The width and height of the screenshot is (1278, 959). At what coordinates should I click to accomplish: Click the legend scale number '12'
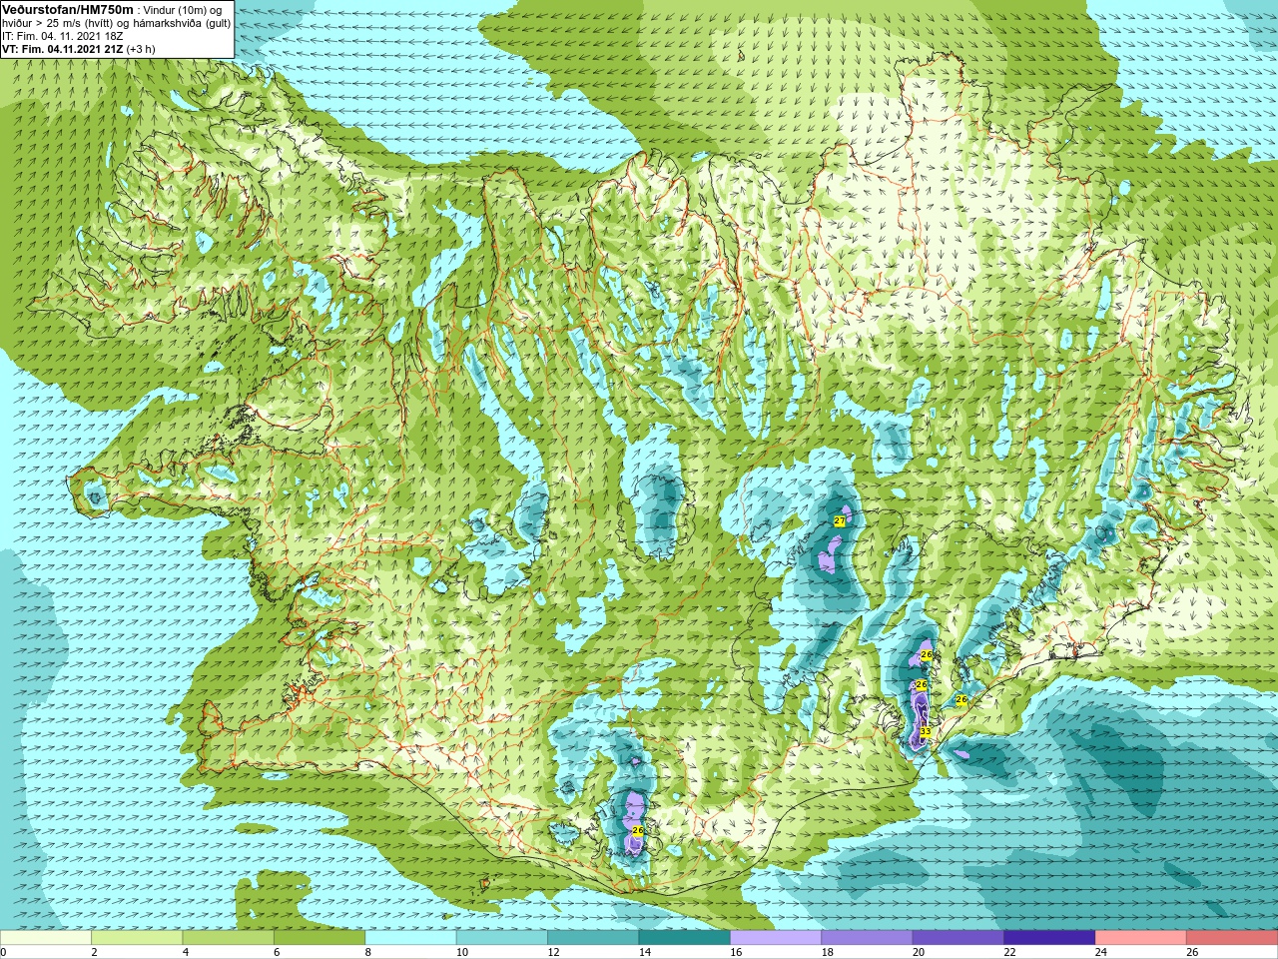553,953
